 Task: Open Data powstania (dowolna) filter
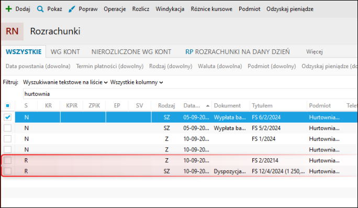(x=38, y=67)
